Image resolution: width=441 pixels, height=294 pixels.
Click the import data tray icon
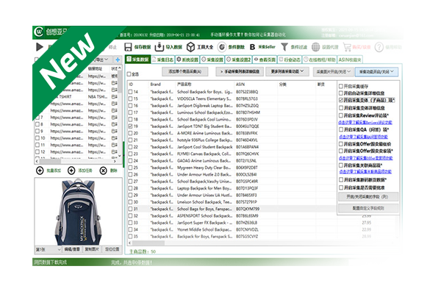(159, 47)
